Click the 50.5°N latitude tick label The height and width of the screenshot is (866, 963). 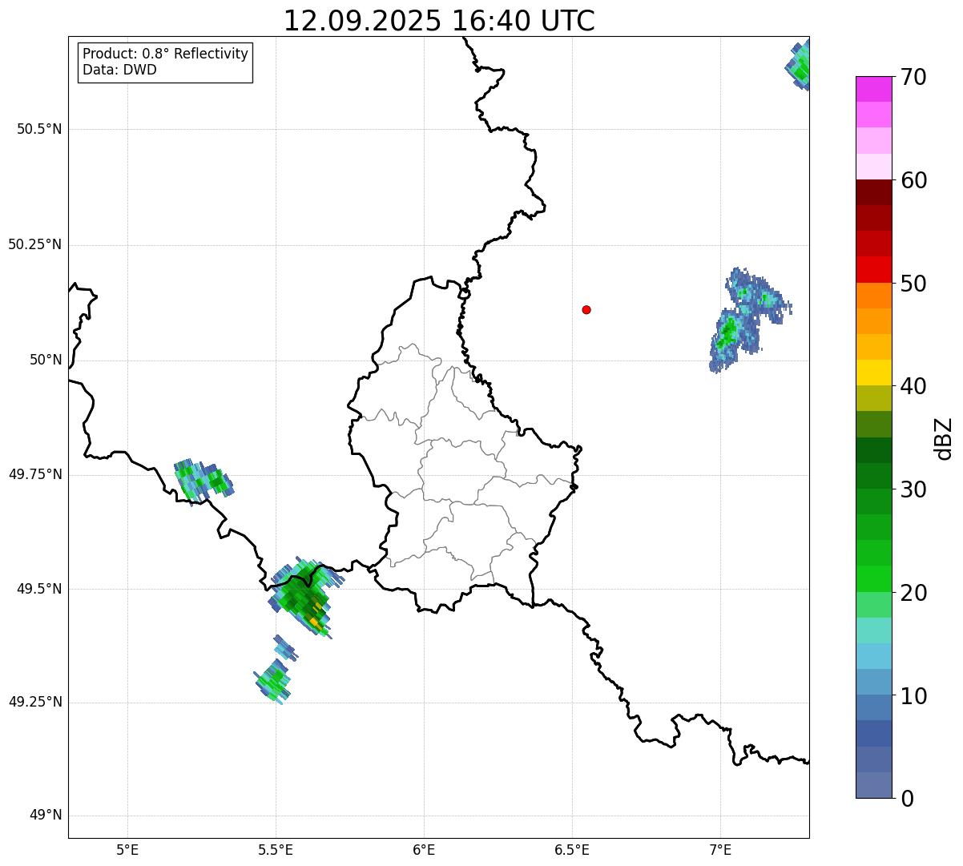point(39,129)
